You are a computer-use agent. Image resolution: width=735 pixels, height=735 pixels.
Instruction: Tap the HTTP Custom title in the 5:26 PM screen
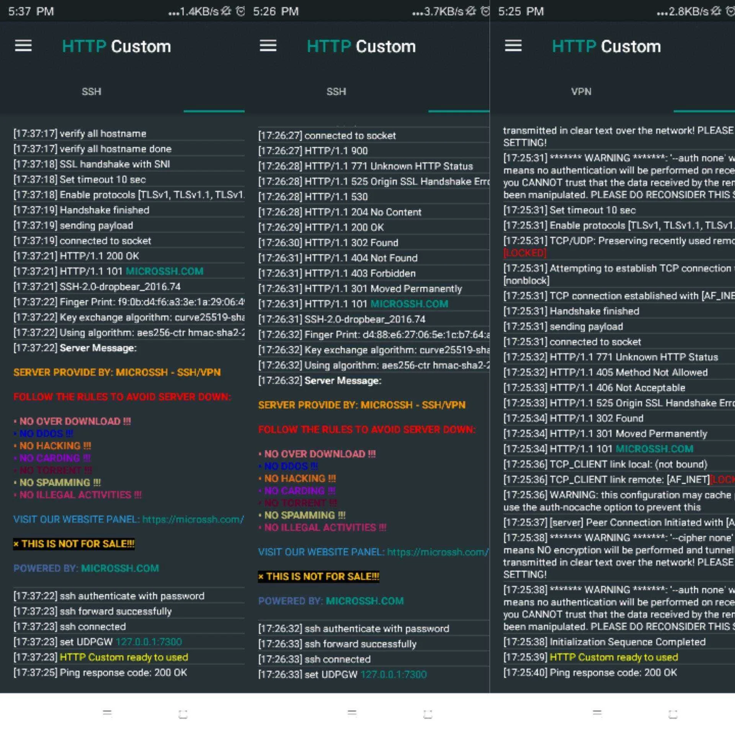[x=361, y=46]
